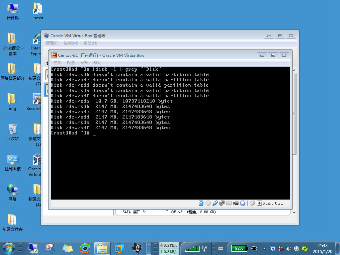Click the network adapters status icon

[222, 203]
